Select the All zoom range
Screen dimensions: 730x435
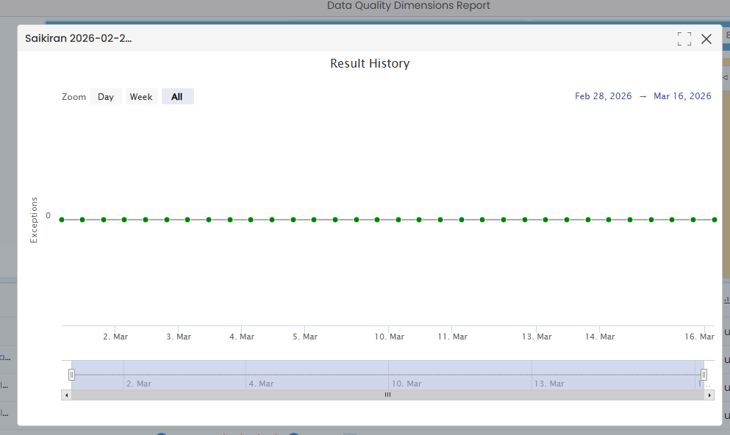(x=177, y=97)
